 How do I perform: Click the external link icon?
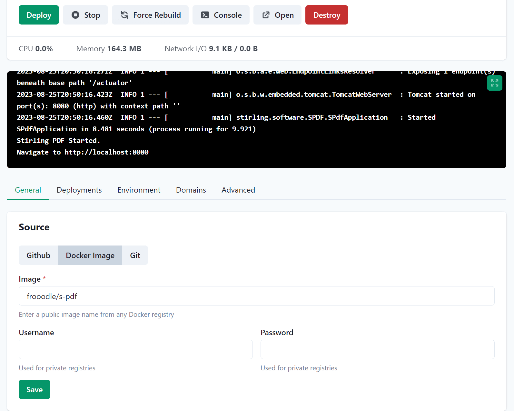[x=266, y=15]
